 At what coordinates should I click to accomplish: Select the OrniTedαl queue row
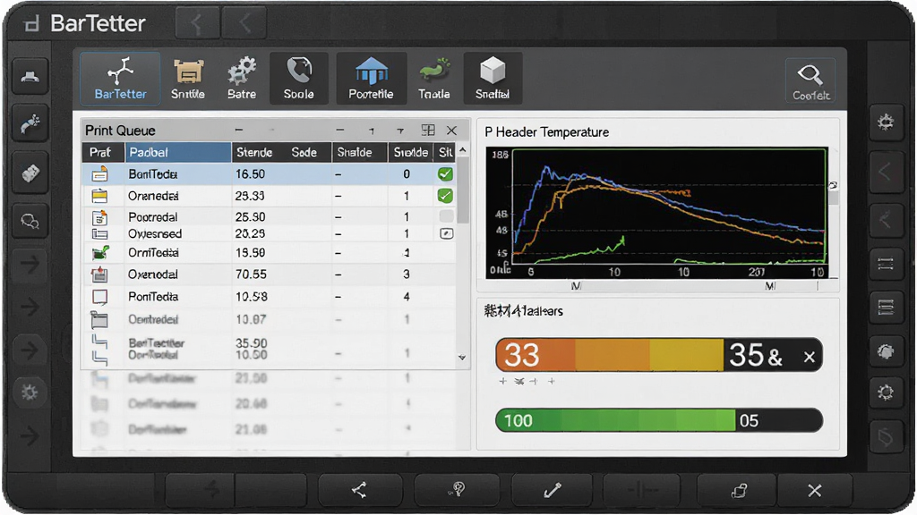point(269,253)
